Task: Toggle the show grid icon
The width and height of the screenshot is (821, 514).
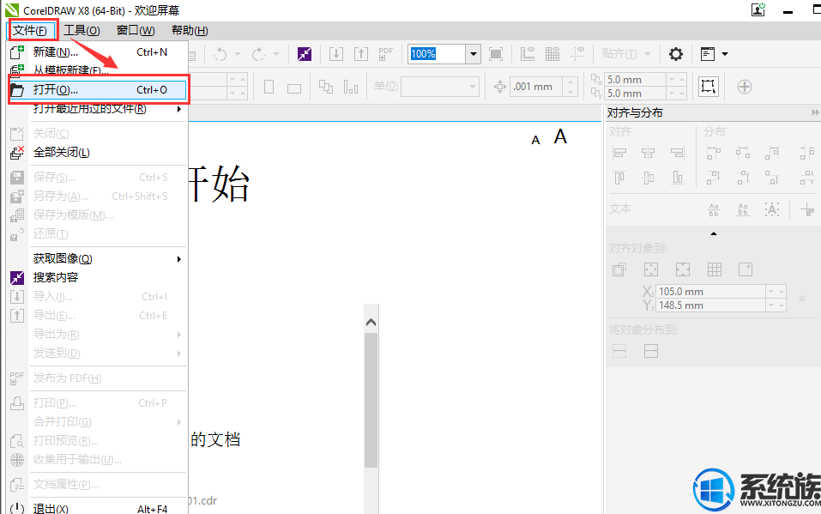Action: (552, 53)
